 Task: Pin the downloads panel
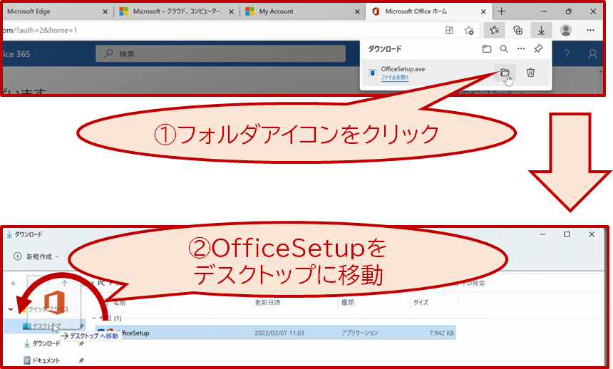click(538, 49)
